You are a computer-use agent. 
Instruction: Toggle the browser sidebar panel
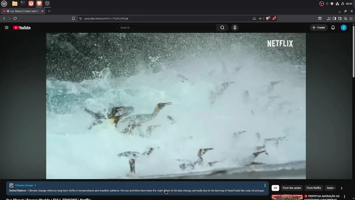pyautogui.click(x=334, y=19)
